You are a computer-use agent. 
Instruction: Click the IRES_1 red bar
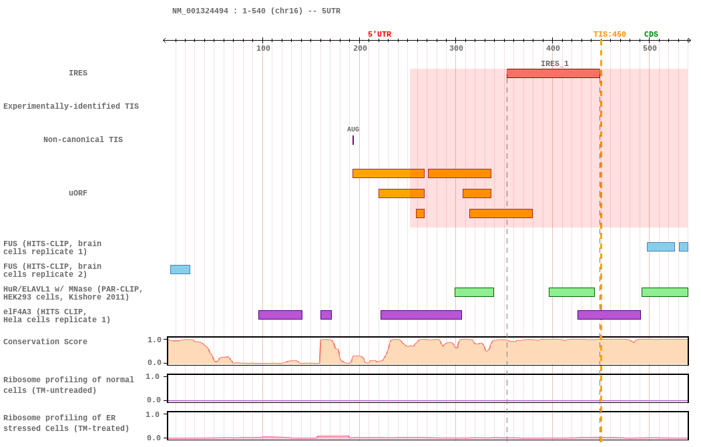pyautogui.click(x=553, y=73)
